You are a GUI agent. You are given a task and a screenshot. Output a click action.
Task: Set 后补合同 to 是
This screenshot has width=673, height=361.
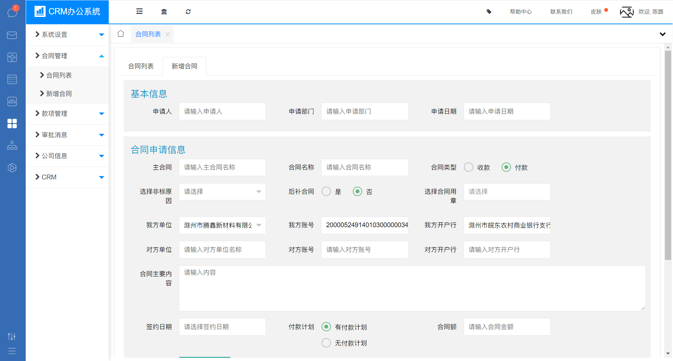click(x=326, y=191)
